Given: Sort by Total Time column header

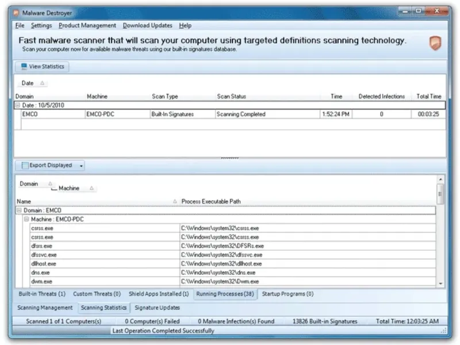Looking at the screenshot, I should [x=428, y=97].
